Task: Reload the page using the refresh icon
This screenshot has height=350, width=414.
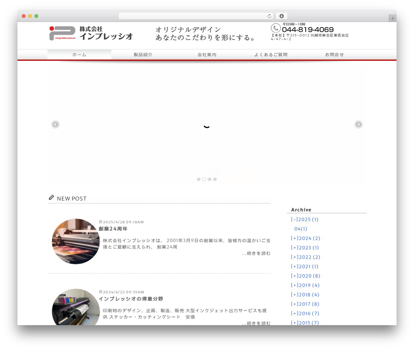Action: 269,16
